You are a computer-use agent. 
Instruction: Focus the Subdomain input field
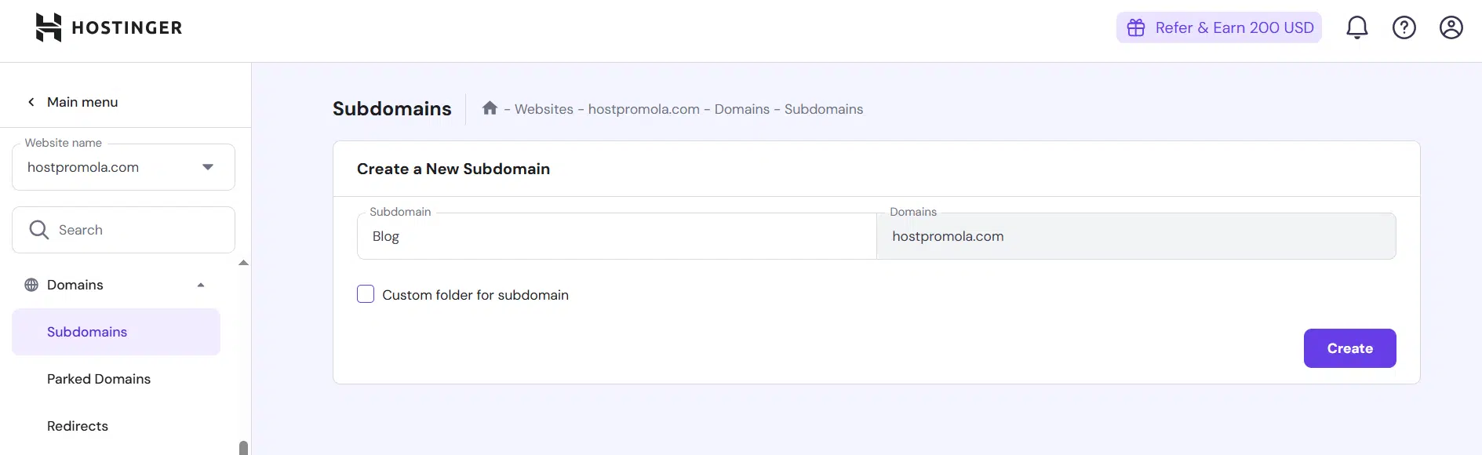(x=617, y=236)
